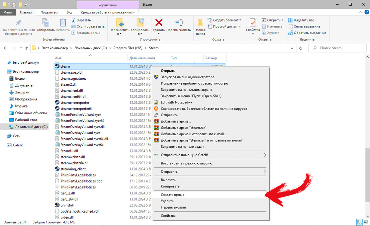The width and height of the screenshot is (370, 226).
Task: Select Local Disk (C:) in navigation pane
Action: (x=31, y=127)
